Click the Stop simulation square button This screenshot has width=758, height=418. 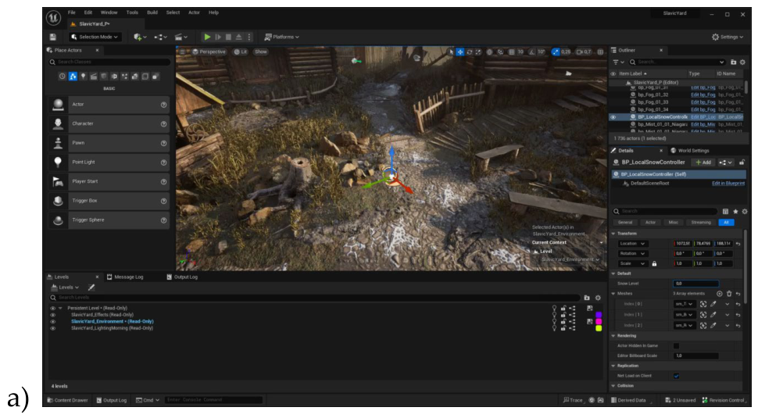229,37
